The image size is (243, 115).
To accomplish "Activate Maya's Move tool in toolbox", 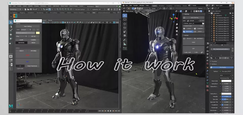I will tap(11, 35).
